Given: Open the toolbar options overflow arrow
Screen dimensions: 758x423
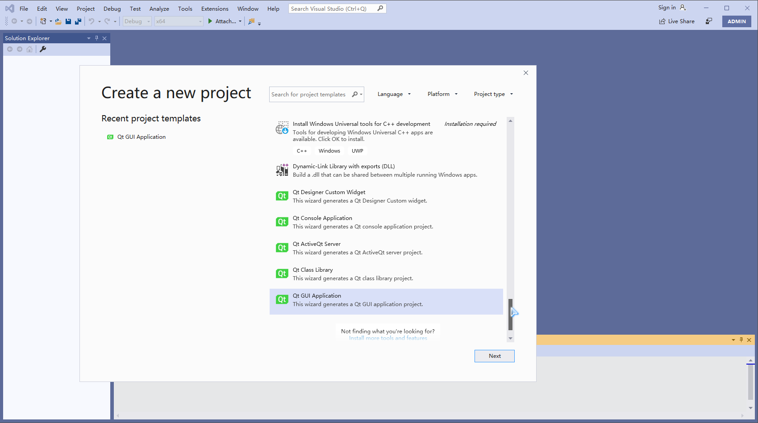Looking at the screenshot, I should pos(259,23).
